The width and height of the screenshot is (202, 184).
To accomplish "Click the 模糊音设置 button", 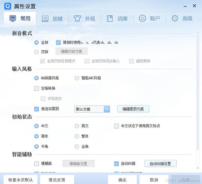I will tap(78, 164).
